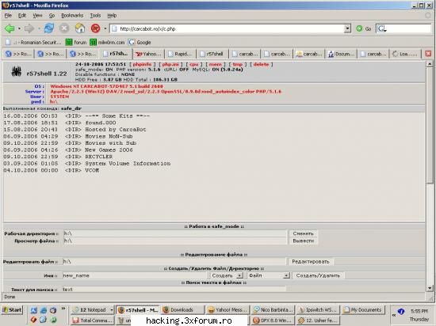The height and width of the screenshot is (326, 436).
Task: Open the Edit menu
Action: click(x=22, y=16)
